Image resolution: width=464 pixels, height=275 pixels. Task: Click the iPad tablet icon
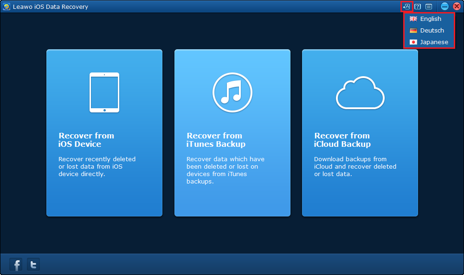[104, 92]
